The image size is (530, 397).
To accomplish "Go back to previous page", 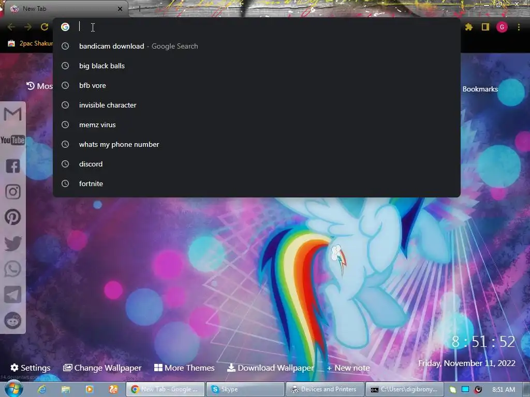I will click(x=11, y=27).
